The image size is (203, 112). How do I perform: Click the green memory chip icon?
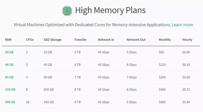point(67,11)
